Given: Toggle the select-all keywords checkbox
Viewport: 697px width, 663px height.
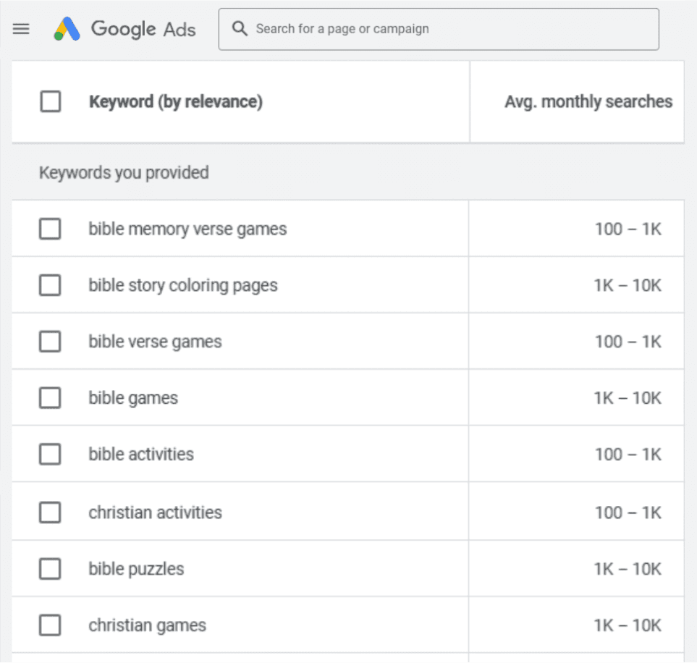Looking at the screenshot, I should 51,101.
